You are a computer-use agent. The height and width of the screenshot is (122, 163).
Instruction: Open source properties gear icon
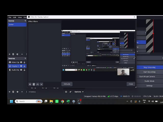[18, 92]
